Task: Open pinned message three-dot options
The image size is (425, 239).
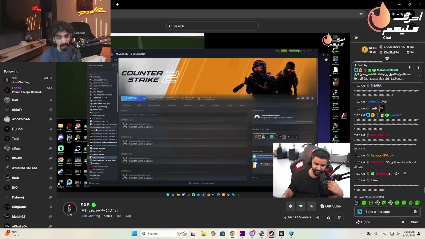Action: click(x=418, y=68)
